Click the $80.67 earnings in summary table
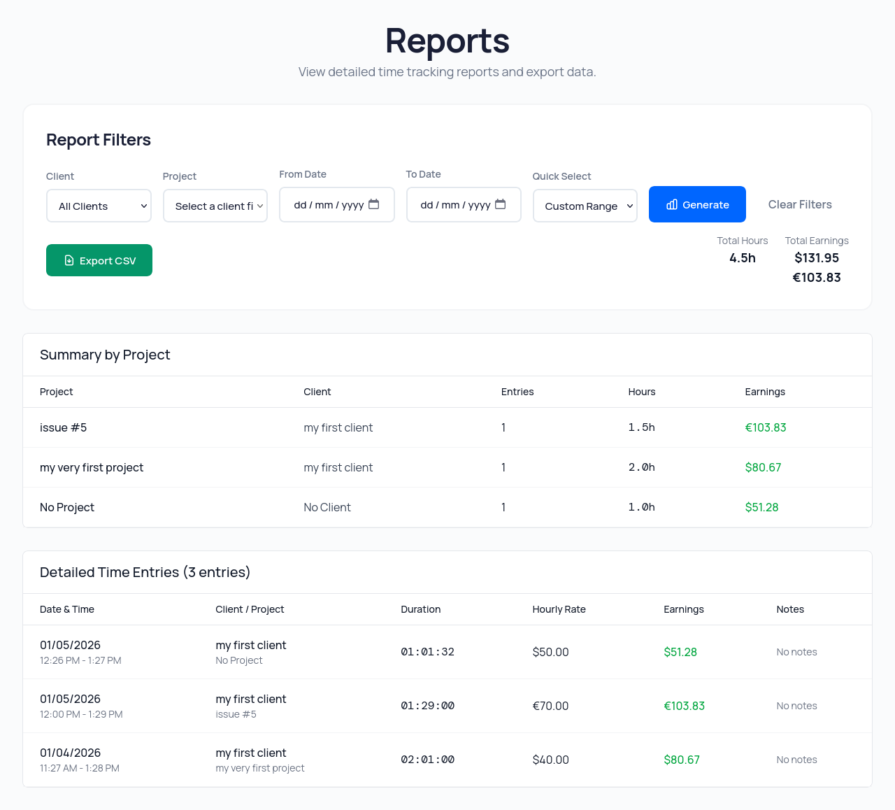This screenshot has width=895, height=810. pyautogui.click(x=763, y=467)
